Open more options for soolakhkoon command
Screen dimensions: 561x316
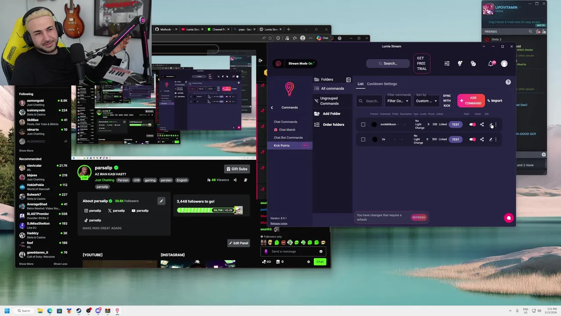pos(496,125)
